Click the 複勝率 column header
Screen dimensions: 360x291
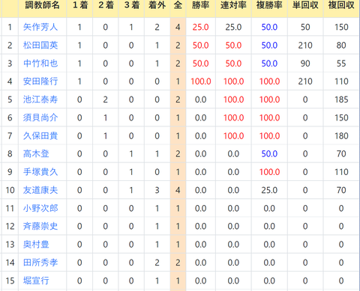(x=269, y=5)
